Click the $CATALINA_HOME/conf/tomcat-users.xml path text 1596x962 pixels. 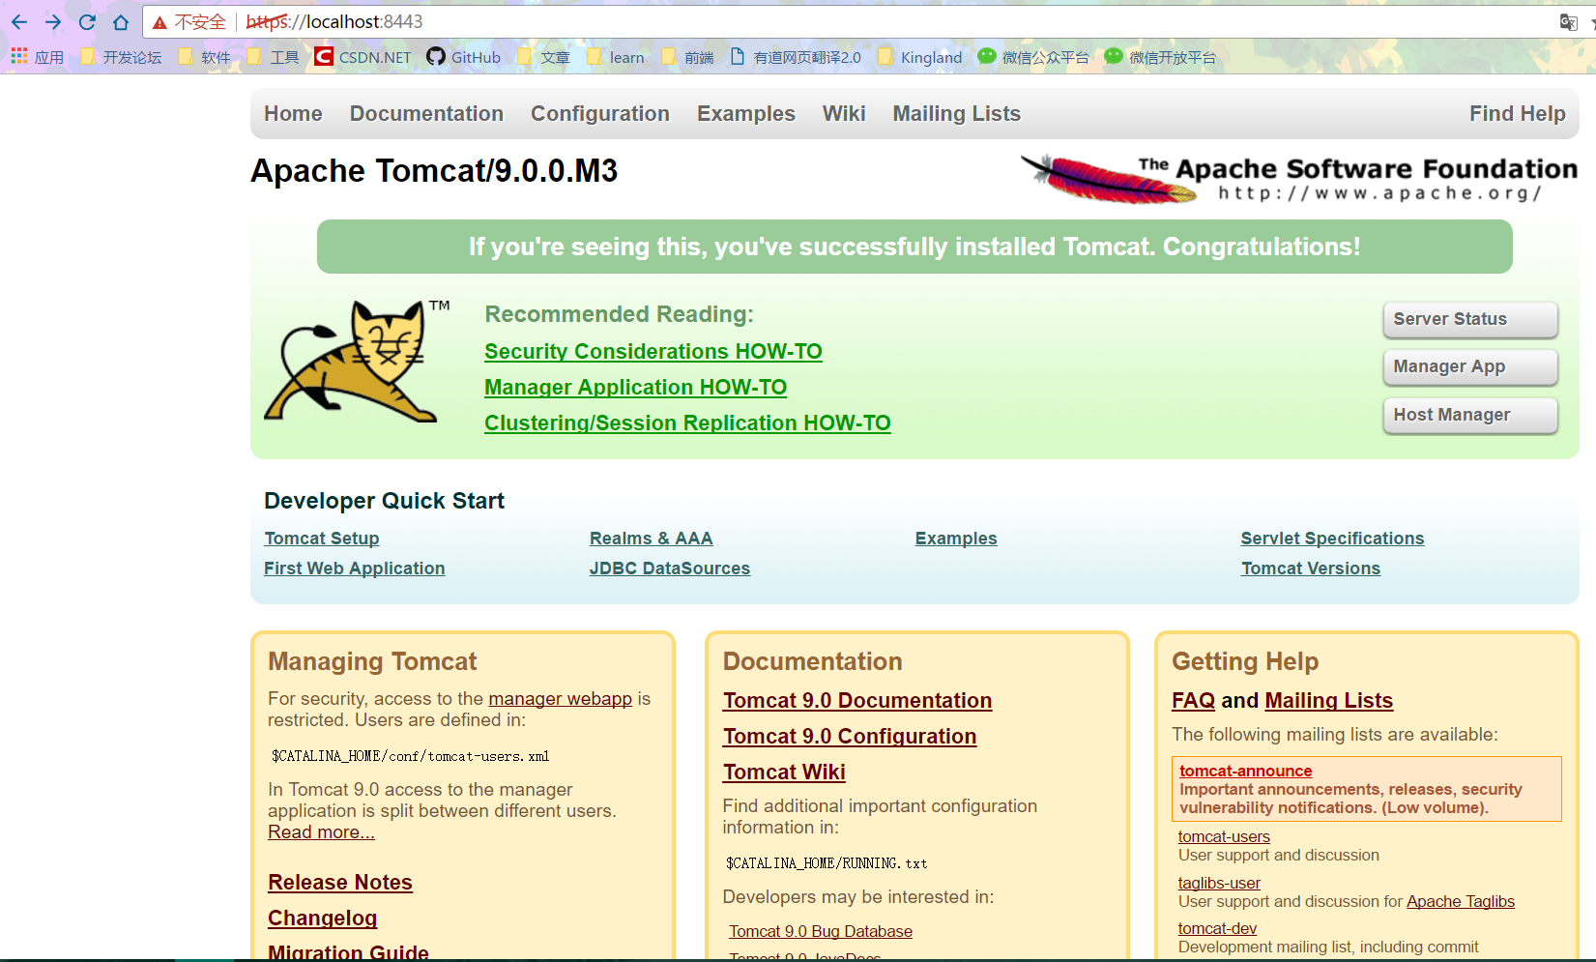[410, 756]
